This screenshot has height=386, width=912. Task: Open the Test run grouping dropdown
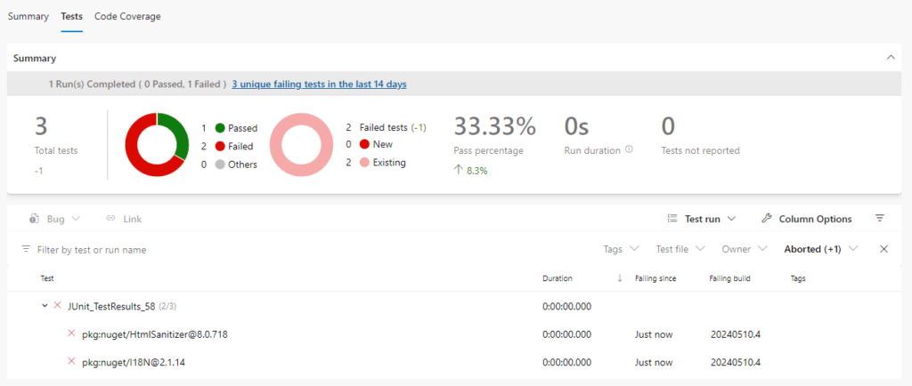(x=702, y=219)
